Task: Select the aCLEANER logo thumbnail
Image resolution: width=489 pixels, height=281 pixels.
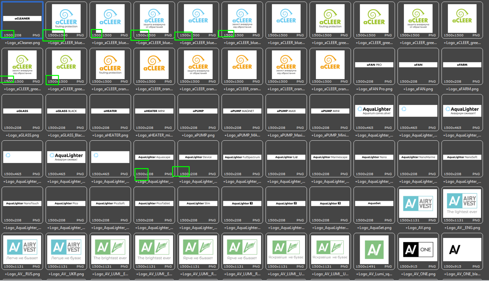Action: (x=22, y=20)
